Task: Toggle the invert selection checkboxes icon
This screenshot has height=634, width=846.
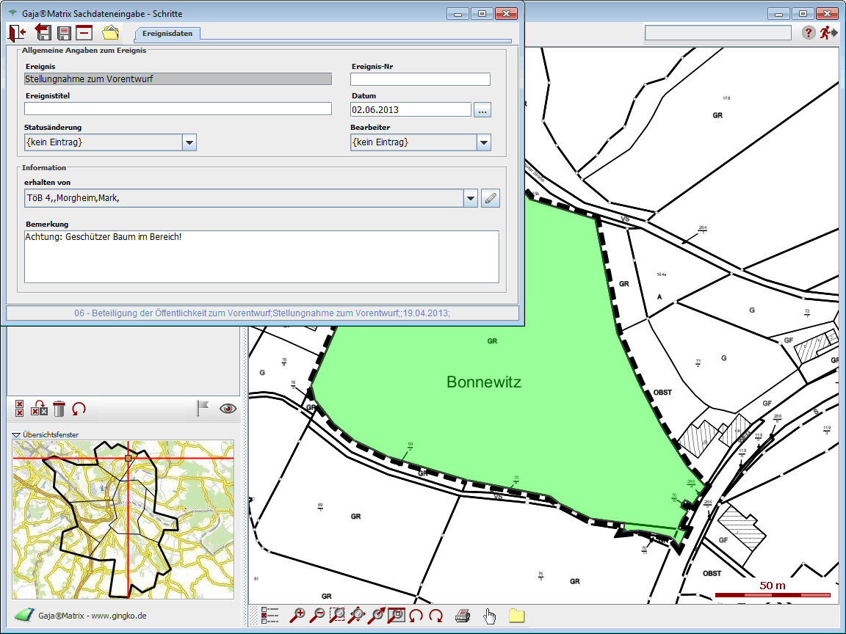Action: (40, 409)
